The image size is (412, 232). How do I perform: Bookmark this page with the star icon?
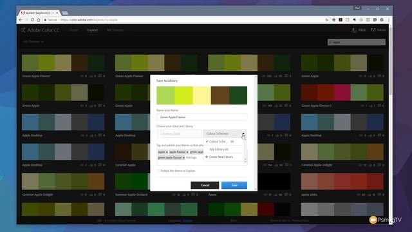[326, 20]
